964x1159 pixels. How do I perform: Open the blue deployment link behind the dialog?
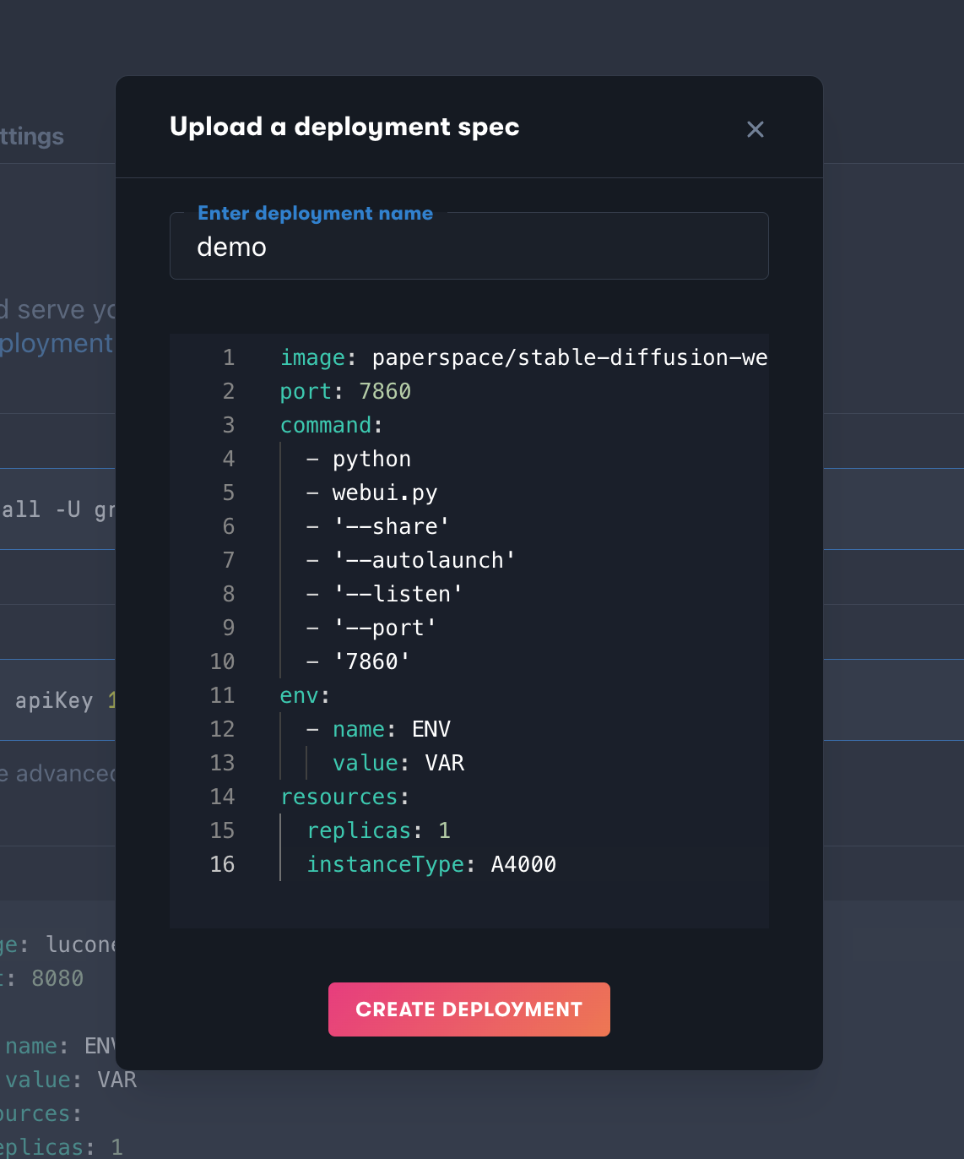(56, 343)
